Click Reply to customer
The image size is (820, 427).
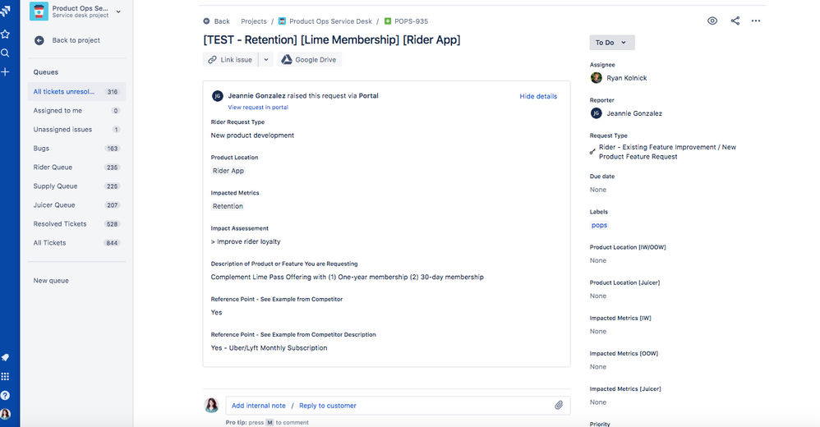coord(327,406)
